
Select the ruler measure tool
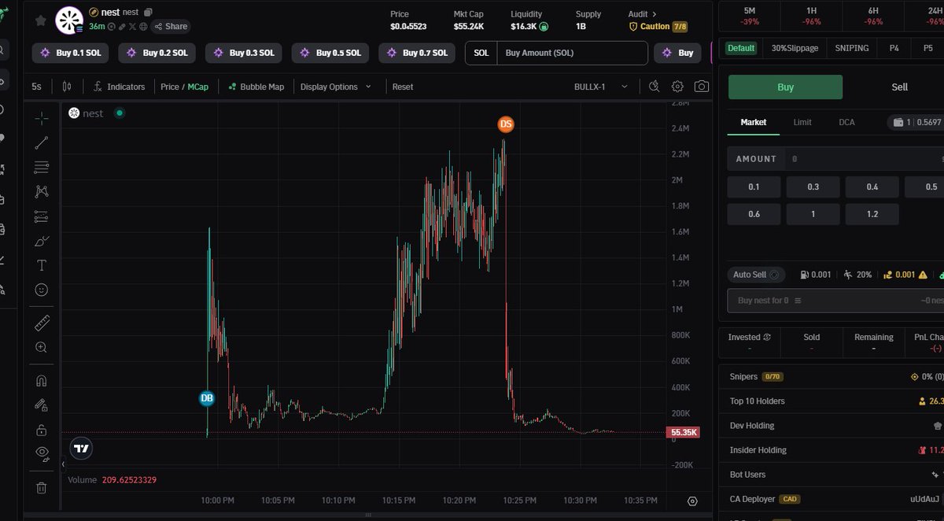click(42, 323)
